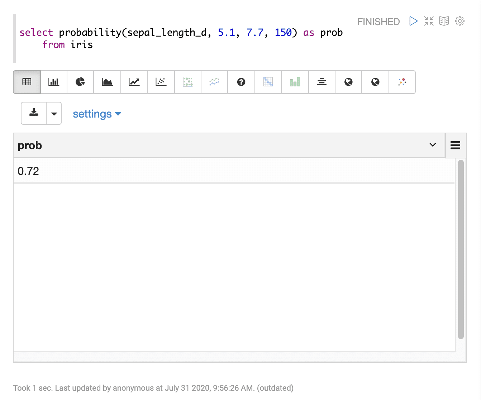Select the bar chart visualization

click(x=54, y=82)
